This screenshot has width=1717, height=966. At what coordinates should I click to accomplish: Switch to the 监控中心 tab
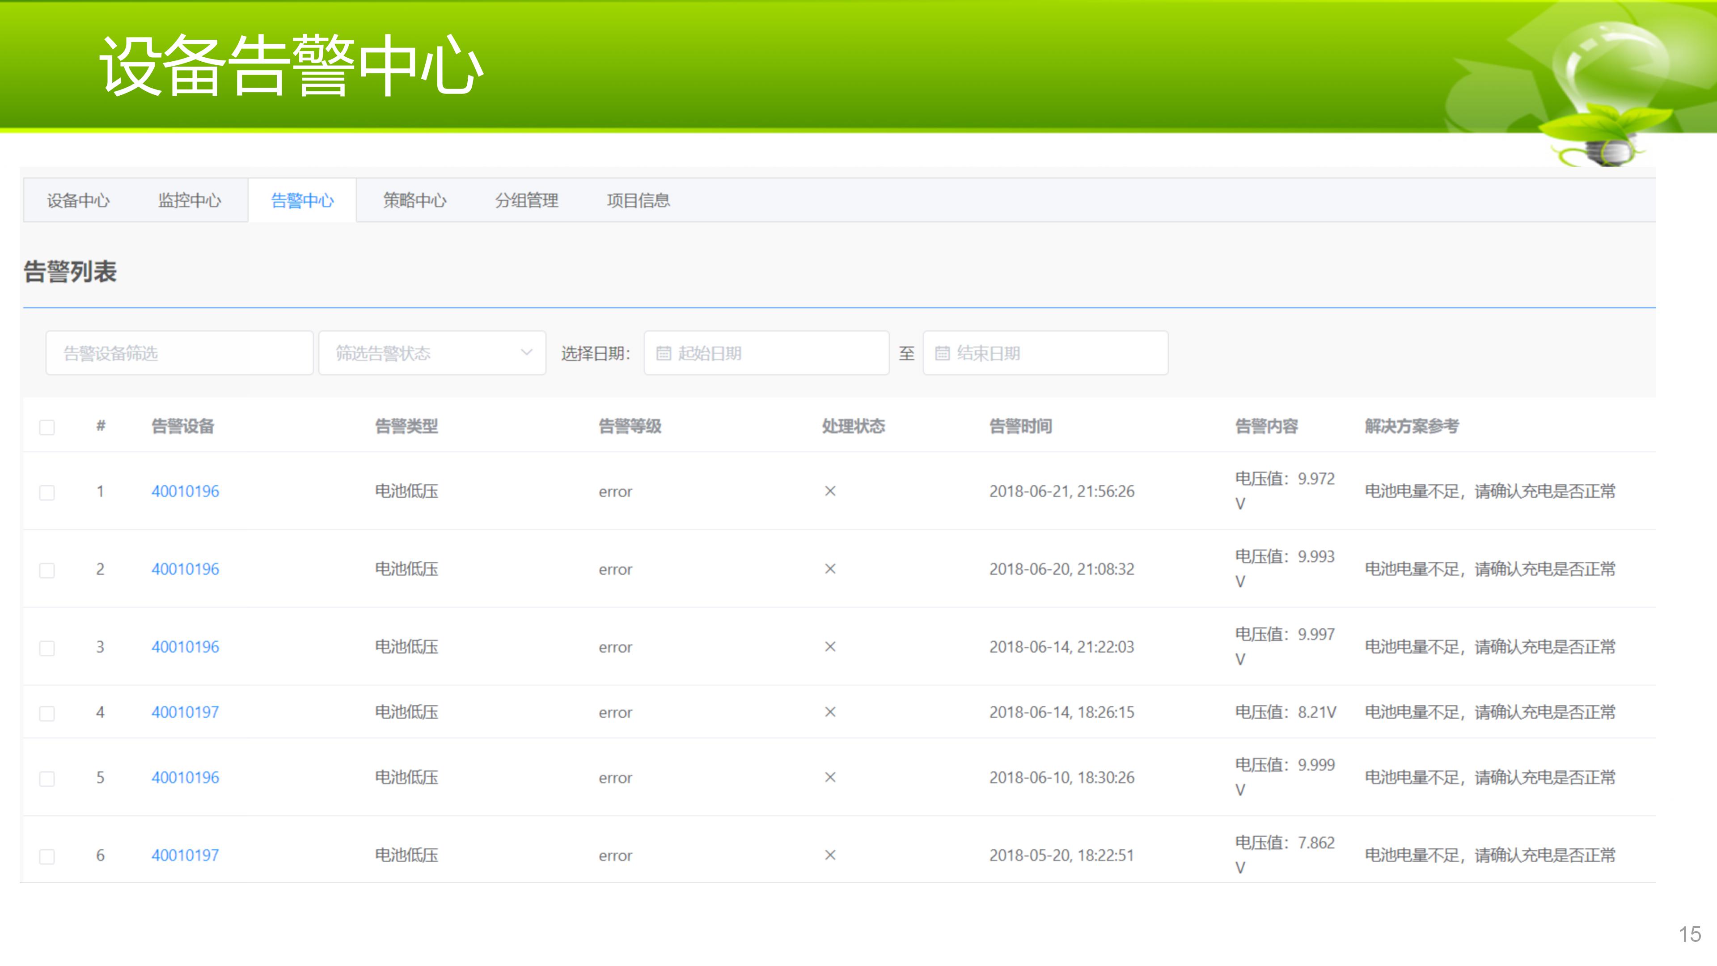189,201
